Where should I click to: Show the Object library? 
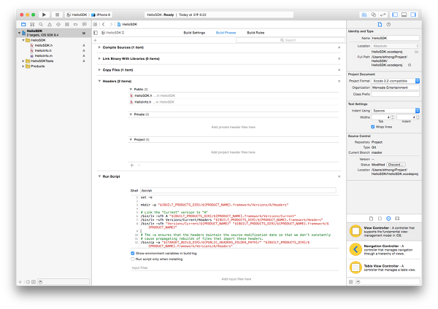click(x=388, y=219)
